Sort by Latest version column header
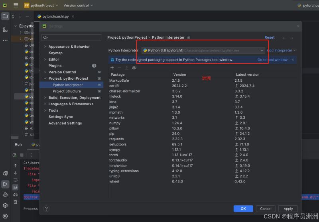319x222 pixels. 265,75
